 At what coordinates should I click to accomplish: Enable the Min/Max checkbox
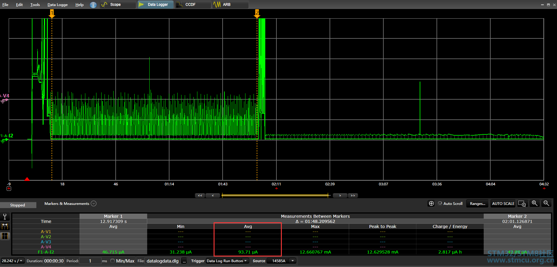pos(112,261)
